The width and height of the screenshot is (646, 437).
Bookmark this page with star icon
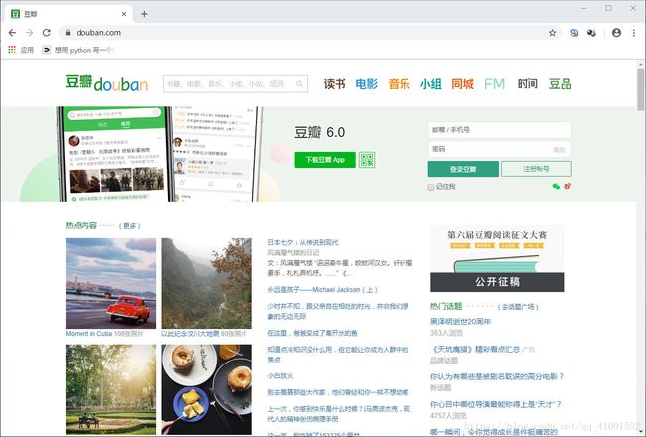pyautogui.click(x=552, y=33)
